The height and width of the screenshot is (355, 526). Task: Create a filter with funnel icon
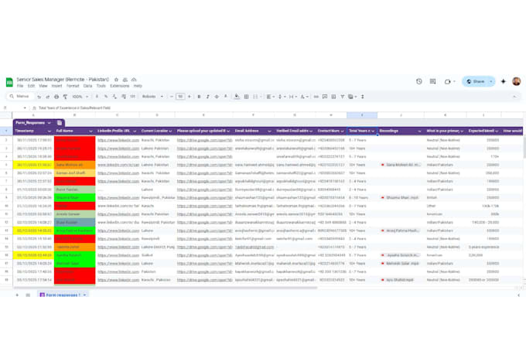click(342, 97)
